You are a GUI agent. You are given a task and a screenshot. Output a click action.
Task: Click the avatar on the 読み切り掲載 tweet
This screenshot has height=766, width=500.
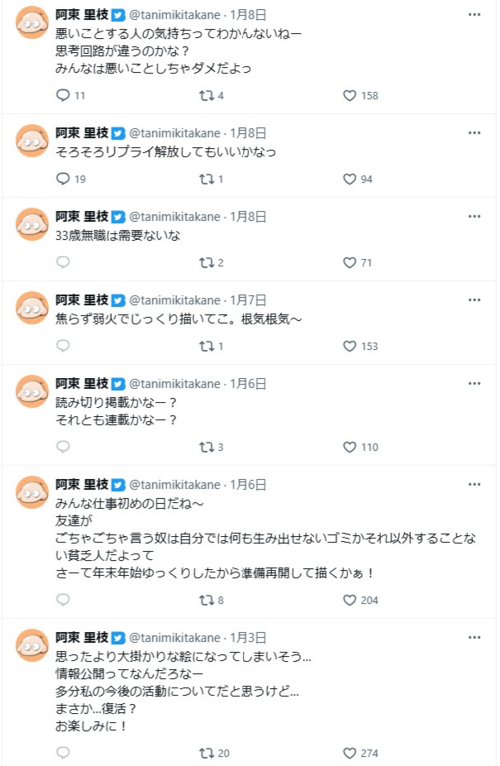coord(33,392)
